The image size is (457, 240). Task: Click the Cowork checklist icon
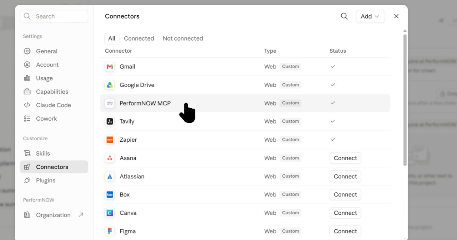pos(27,119)
